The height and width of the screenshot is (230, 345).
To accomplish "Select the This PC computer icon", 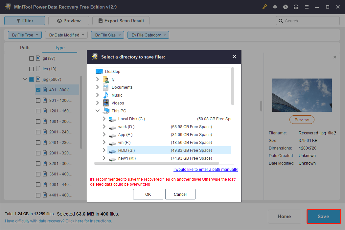I will pos(106,111).
